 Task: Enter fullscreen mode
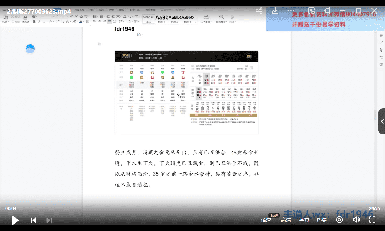[x=372, y=220]
